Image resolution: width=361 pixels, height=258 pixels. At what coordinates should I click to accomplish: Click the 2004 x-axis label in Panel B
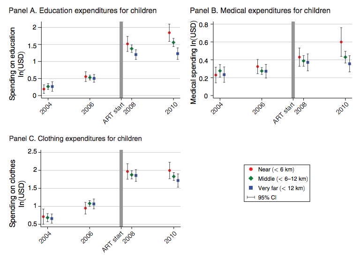click(x=217, y=109)
